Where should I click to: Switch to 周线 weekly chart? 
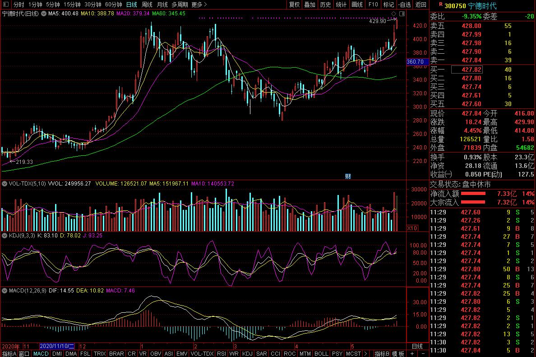click(x=147, y=5)
